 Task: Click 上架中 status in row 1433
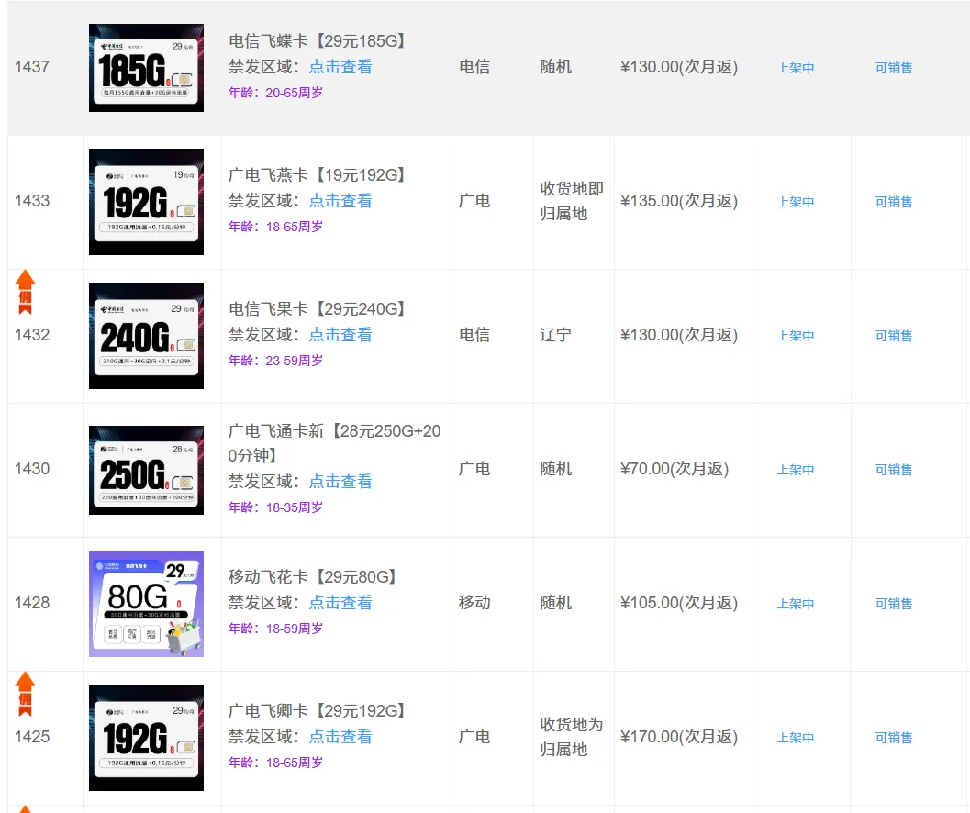796,202
